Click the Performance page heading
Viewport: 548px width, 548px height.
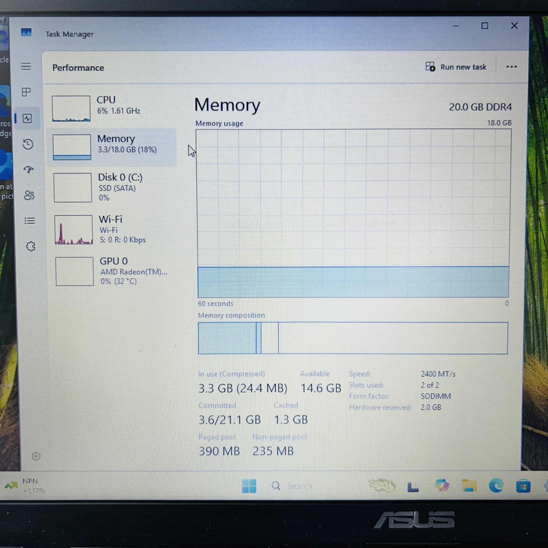click(x=78, y=68)
